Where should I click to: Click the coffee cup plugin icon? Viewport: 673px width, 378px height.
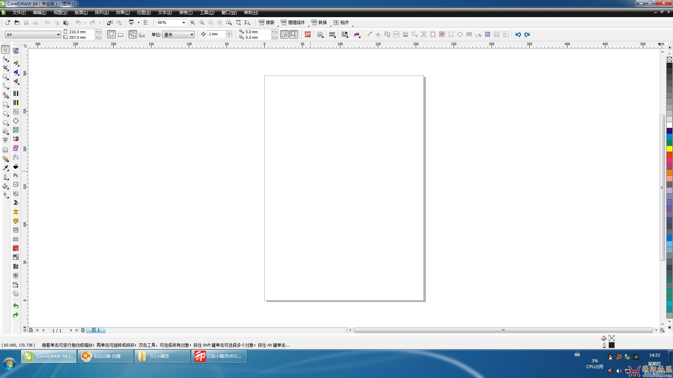tap(16, 166)
